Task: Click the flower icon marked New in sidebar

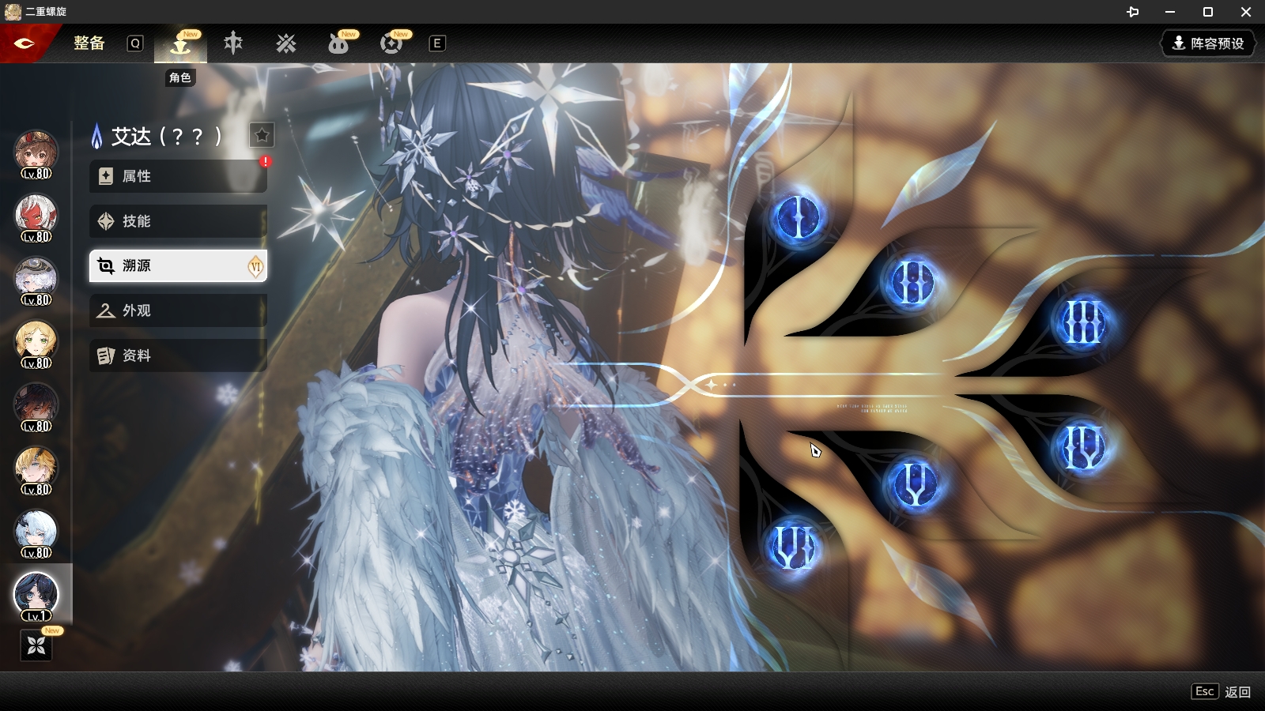Action: coord(36,645)
